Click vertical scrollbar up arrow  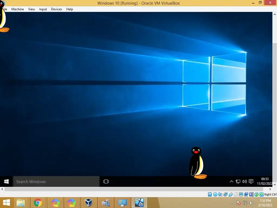[x=275, y=14]
